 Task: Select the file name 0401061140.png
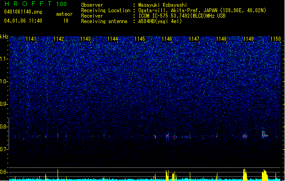point(23,12)
